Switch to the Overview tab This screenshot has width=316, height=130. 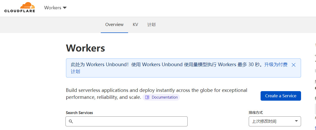coord(114,25)
